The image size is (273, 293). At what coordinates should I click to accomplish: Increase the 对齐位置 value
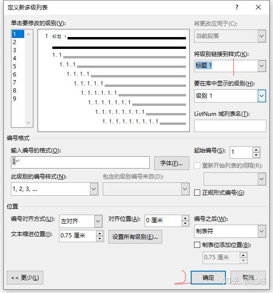[x=185, y=218]
